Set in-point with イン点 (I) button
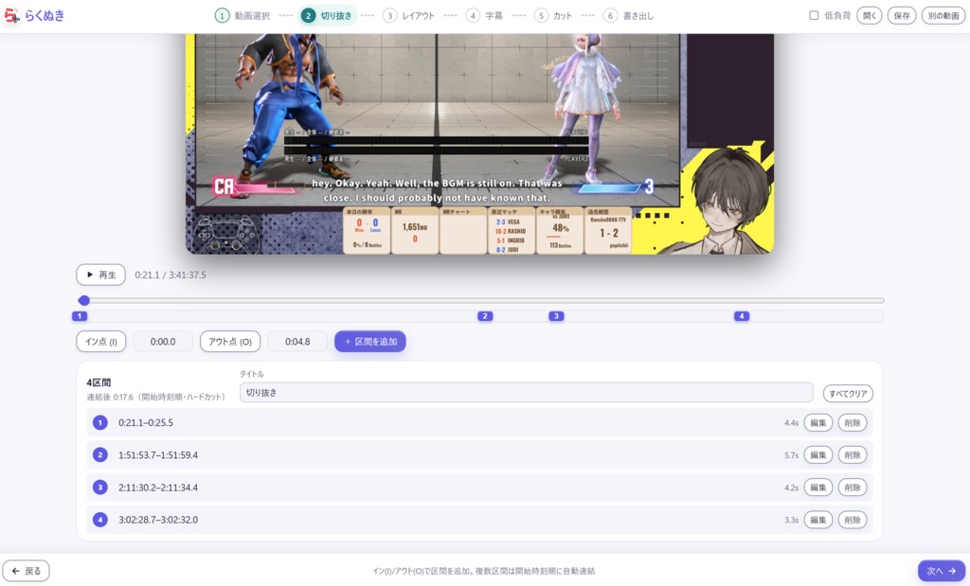The width and height of the screenshot is (970, 586). (x=100, y=341)
